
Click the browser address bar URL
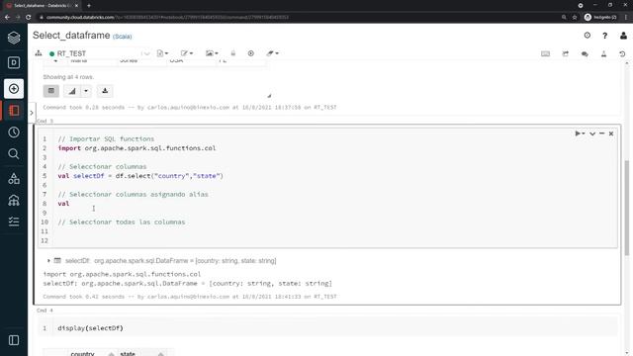click(167, 18)
